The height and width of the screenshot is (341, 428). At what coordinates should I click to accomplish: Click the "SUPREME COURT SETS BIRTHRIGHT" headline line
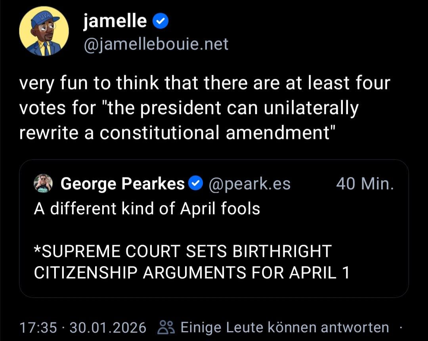[183, 251]
